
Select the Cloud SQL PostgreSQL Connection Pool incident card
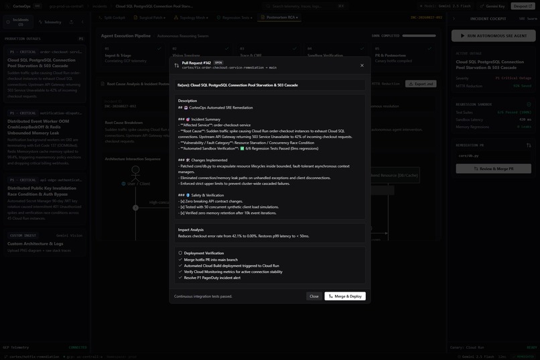point(45,74)
